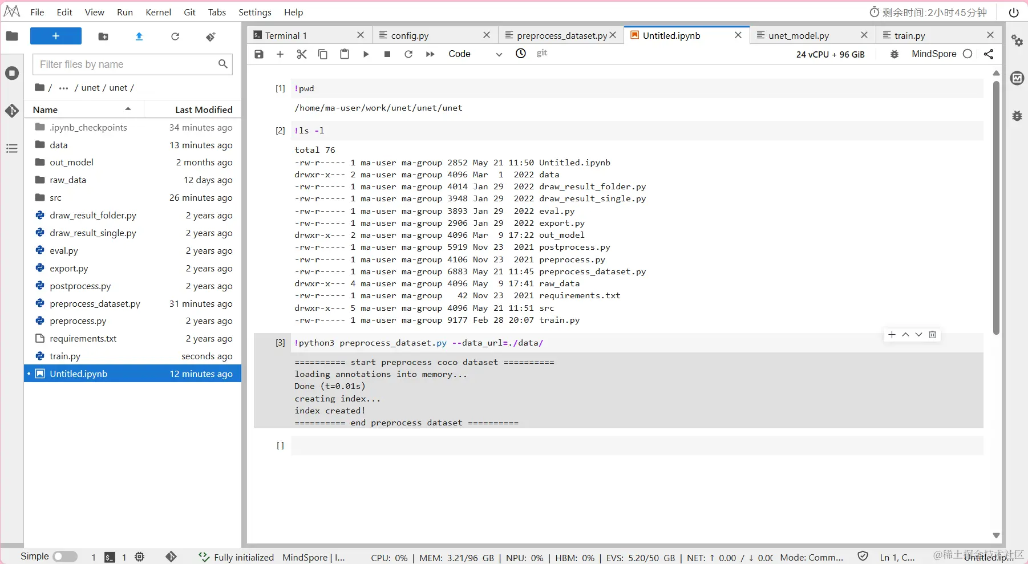Click the notebook vertical scrollbar
Screen dimensions: 1028x564
996,208
